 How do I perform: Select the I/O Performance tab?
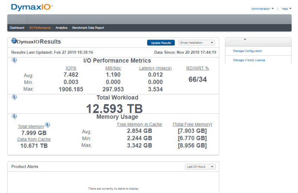click(40, 28)
